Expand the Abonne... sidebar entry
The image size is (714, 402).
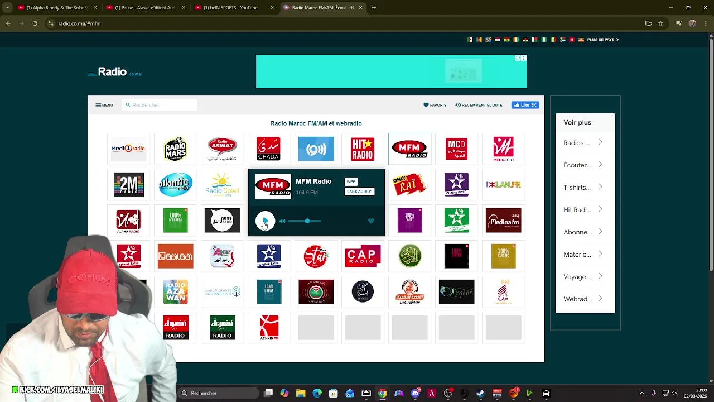tap(585, 232)
